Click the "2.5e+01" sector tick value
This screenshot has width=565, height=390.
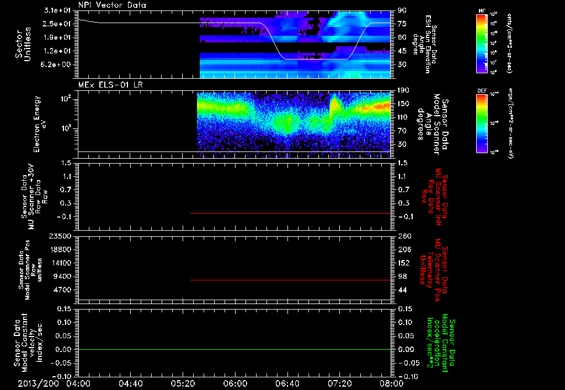(x=57, y=24)
